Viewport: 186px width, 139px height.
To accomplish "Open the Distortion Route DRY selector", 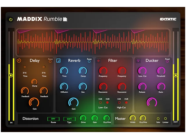I will [53, 119].
